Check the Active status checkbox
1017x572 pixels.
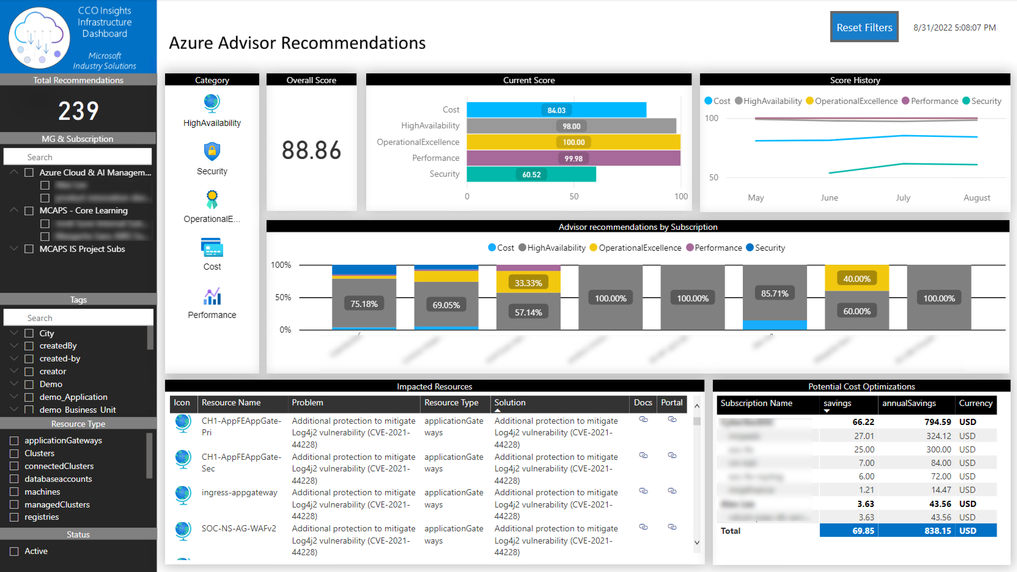click(14, 551)
